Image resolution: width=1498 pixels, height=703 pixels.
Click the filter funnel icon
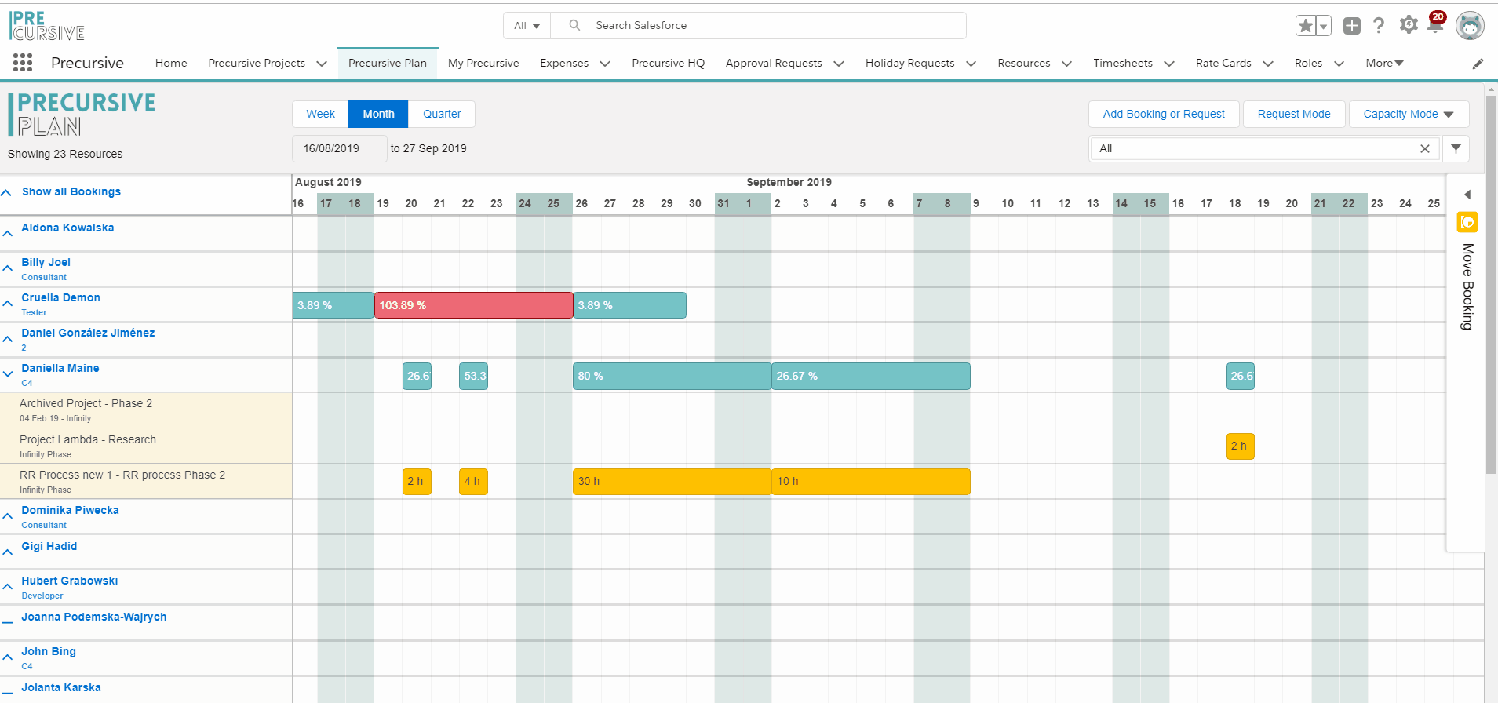coord(1456,148)
